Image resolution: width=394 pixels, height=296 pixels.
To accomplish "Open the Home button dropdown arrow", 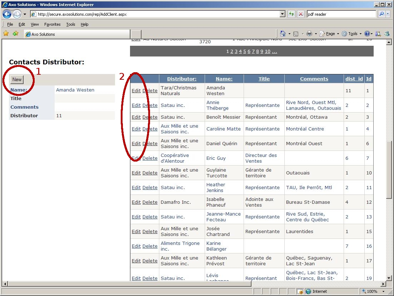I will [289, 34].
